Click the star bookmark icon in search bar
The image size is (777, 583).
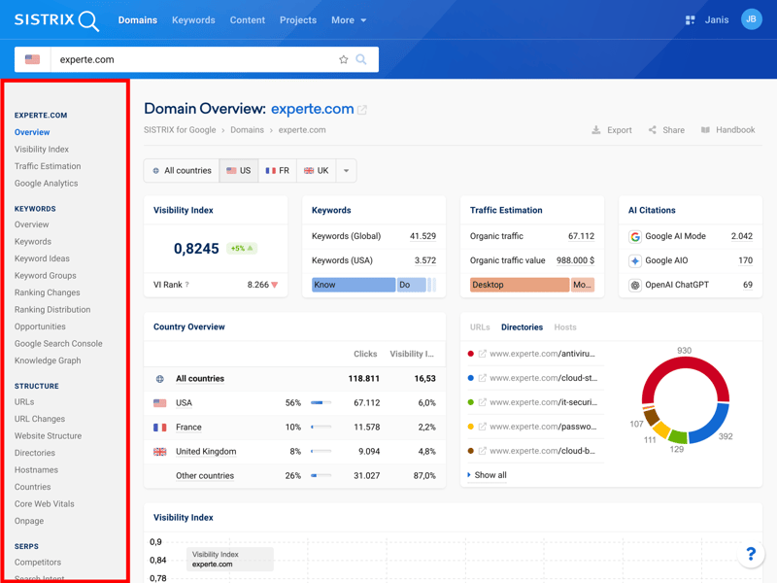coord(343,59)
